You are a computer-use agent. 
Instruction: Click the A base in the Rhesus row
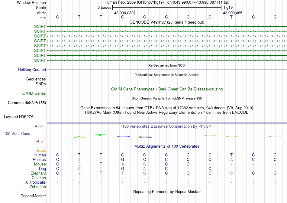[x=231, y=159]
